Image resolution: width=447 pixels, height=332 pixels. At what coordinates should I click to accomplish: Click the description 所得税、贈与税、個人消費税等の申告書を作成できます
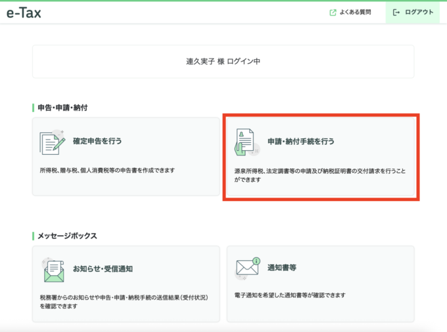(107, 171)
